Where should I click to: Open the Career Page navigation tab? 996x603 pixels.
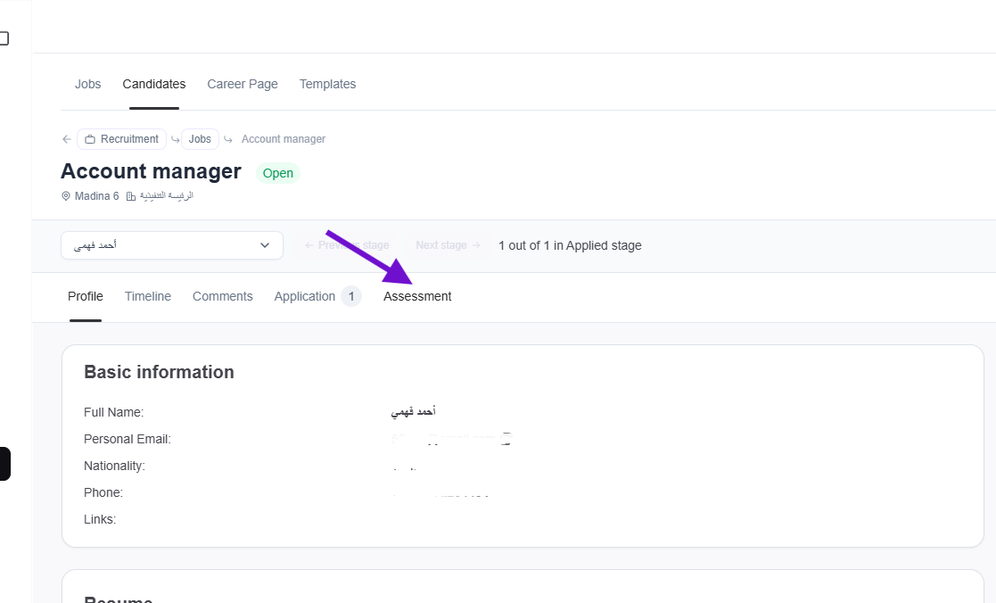243,84
